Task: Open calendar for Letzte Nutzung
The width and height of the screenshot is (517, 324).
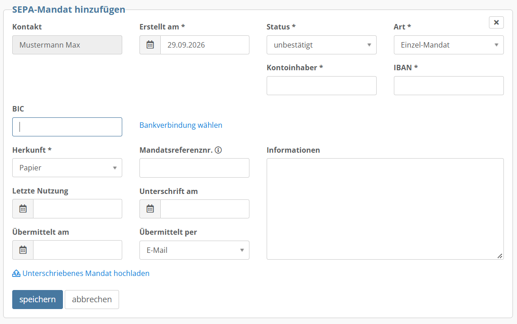Action: click(23, 208)
